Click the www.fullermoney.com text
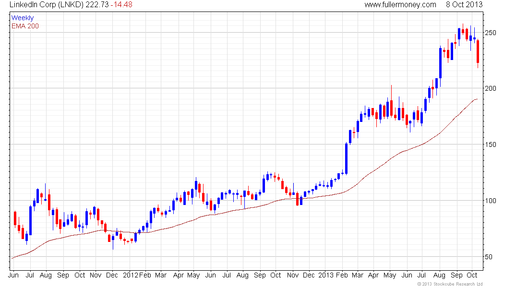This screenshot has height=288, width=528. point(400,5)
